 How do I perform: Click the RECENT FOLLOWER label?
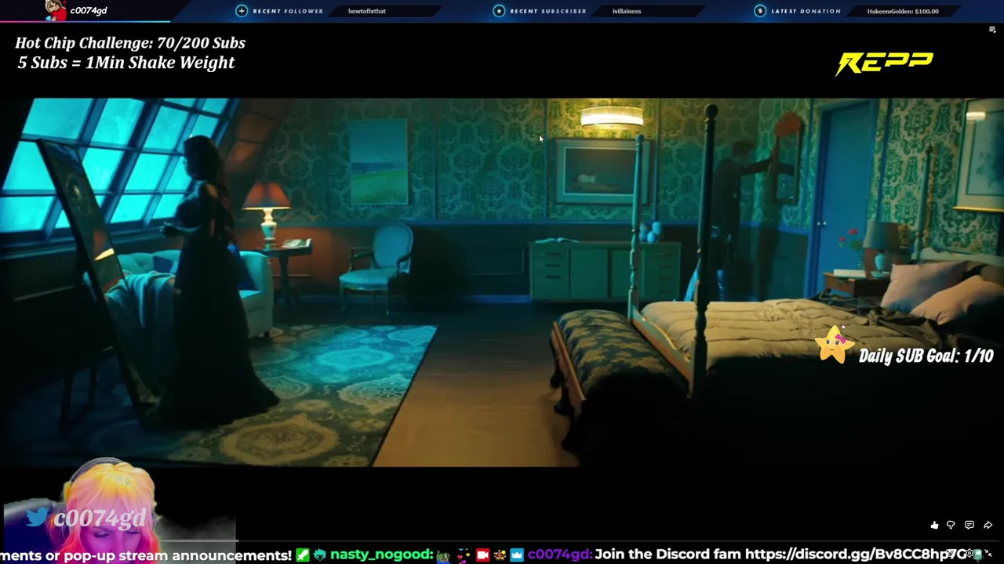pos(288,11)
